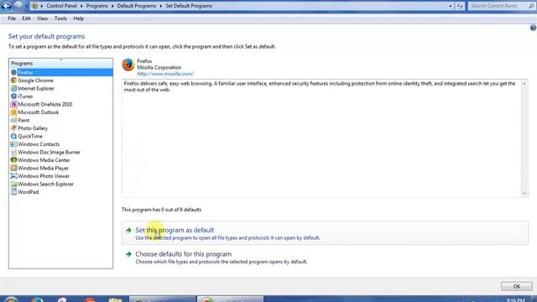537x302 pixels.
Task: Open recent pages dropdown next to Forward button
Action: [26, 6]
